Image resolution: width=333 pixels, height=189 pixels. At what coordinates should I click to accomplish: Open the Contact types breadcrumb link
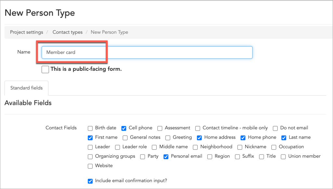[x=67, y=32]
